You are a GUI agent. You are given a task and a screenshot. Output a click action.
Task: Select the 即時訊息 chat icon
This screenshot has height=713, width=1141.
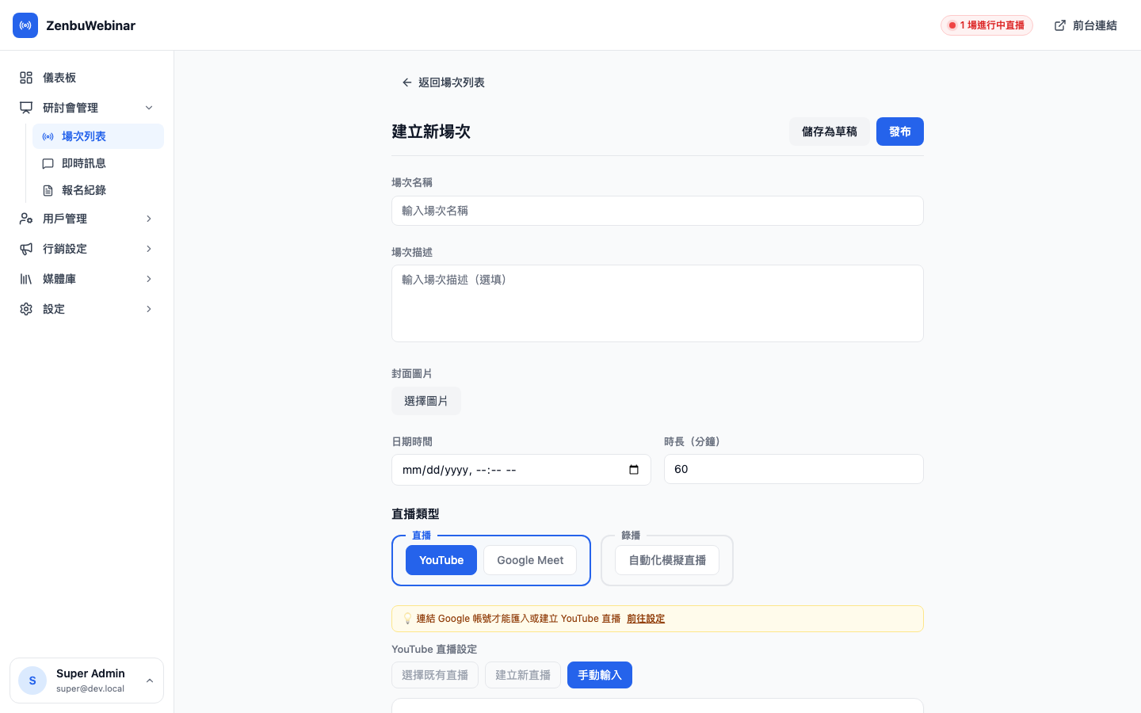pyautogui.click(x=49, y=163)
